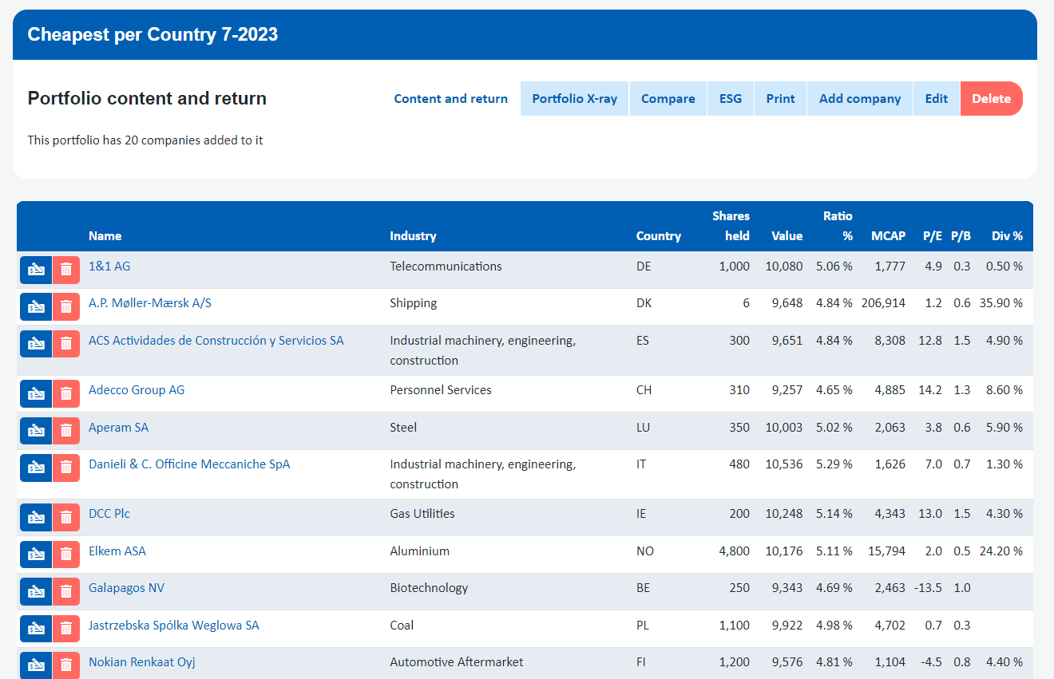Click the P/B column header
Screen dimensions: 1054x679
click(x=961, y=236)
